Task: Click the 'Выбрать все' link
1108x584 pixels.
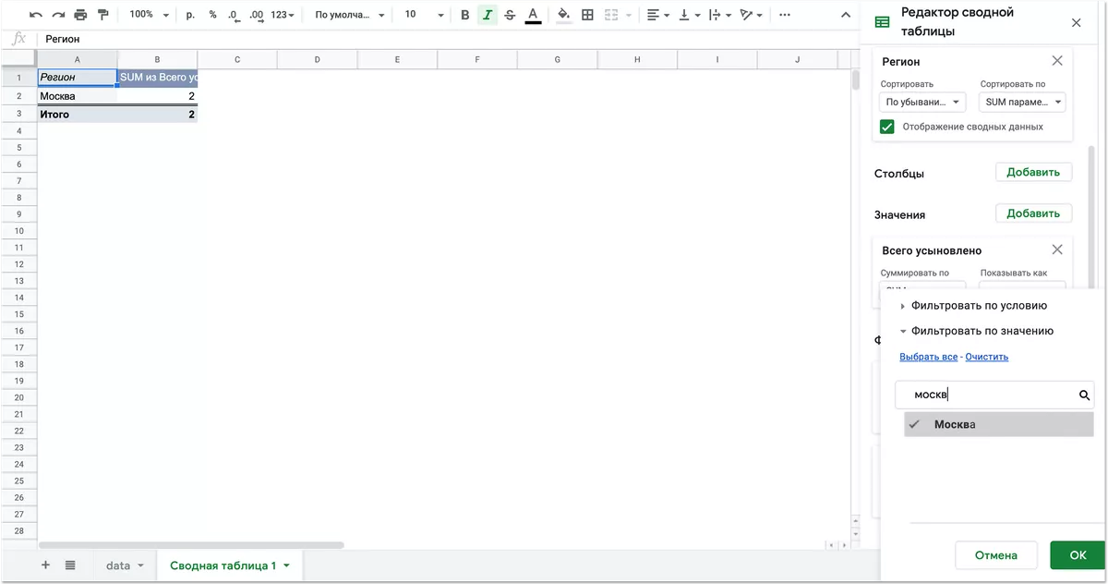Action: (928, 357)
